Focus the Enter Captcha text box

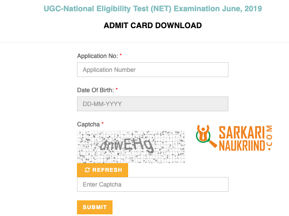[x=153, y=184]
